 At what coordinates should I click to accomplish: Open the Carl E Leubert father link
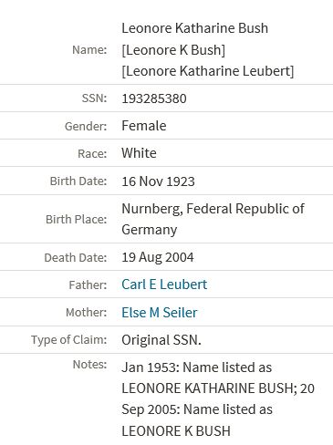[x=164, y=285]
